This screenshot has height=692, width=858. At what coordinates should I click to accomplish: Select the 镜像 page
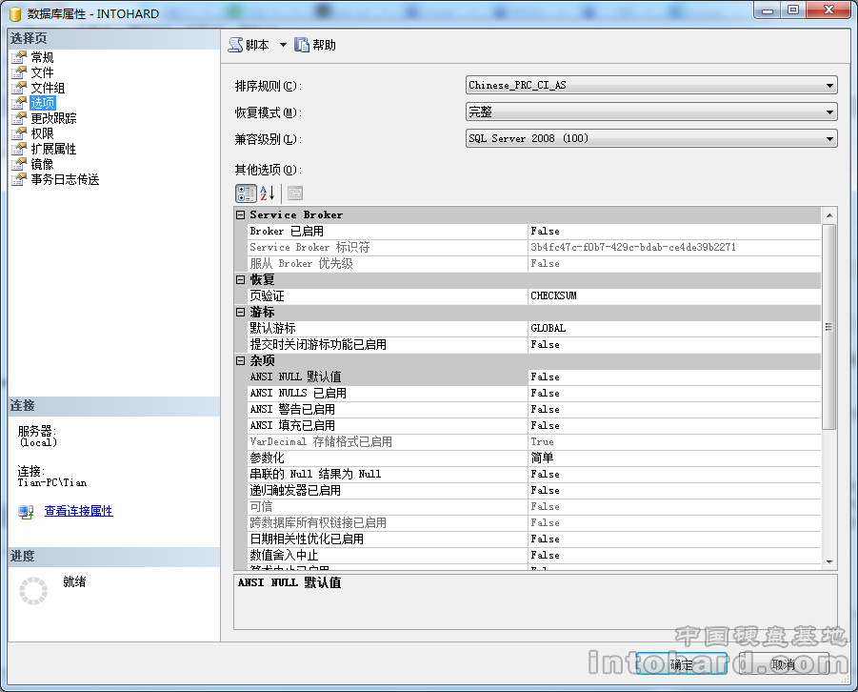pyautogui.click(x=42, y=164)
